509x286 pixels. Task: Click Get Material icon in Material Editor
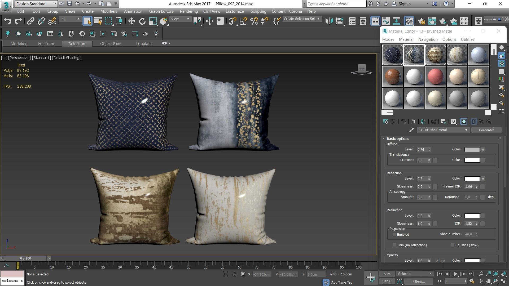[386, 122]
